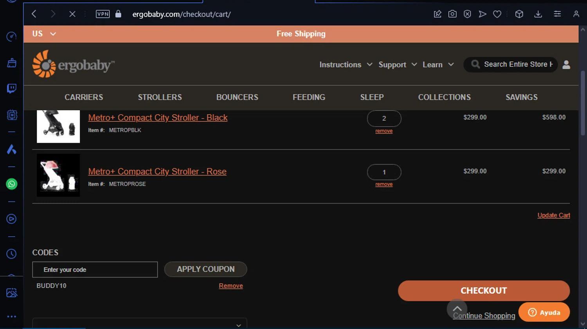This screenshot has width=587, height=329.
Task: Open the edit/share page icon in toolbar
Action: click(438, 14)
